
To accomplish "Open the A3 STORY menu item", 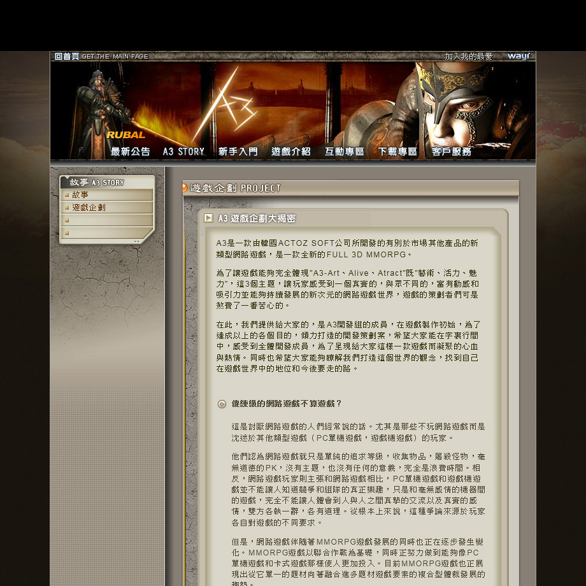I will (183, 152).
